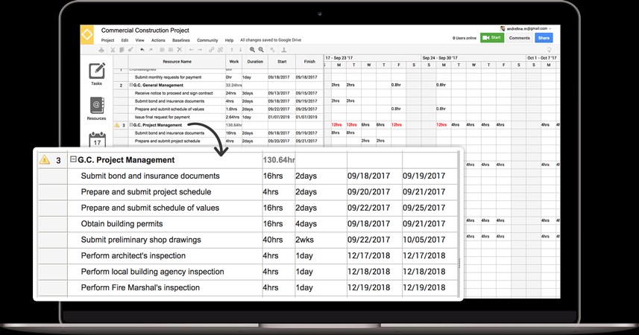Click the insert row toolbar icon
Image resolution: width=639 pixels, height=335 pixels.
pyautogui.click(x=162, y=50)
